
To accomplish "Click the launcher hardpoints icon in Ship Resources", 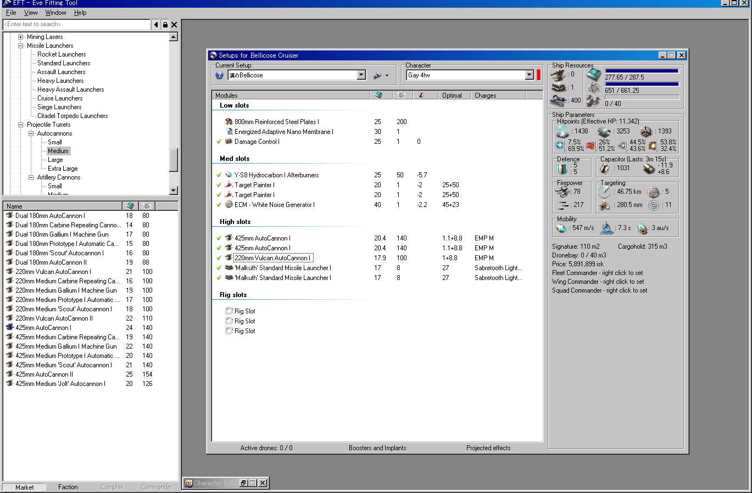I will tap(559, 87).
